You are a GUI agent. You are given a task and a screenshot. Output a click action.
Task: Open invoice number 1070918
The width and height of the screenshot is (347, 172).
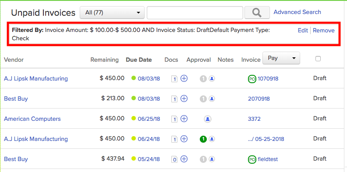point(268,79)
